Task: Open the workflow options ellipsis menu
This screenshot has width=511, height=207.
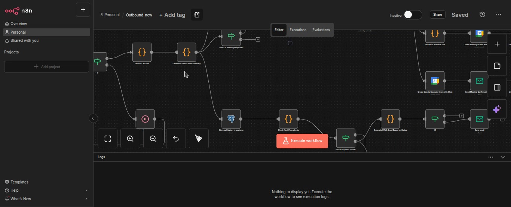Action: (498, 15)
